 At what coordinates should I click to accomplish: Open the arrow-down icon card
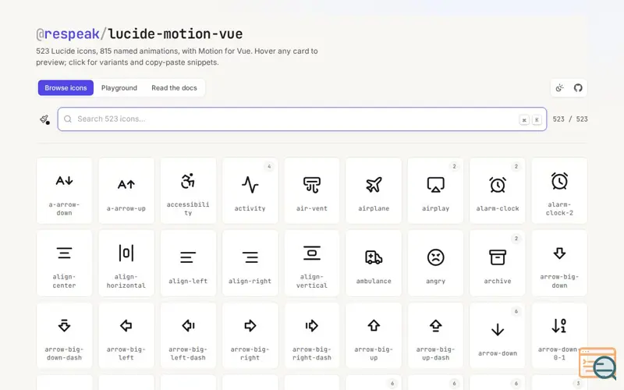pos(498,335)
